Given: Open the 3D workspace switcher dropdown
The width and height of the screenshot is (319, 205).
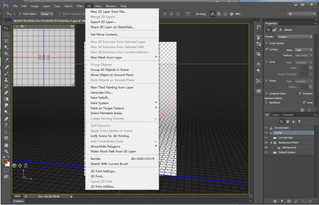Looking at the screenshot, I should tap(301, 14).
